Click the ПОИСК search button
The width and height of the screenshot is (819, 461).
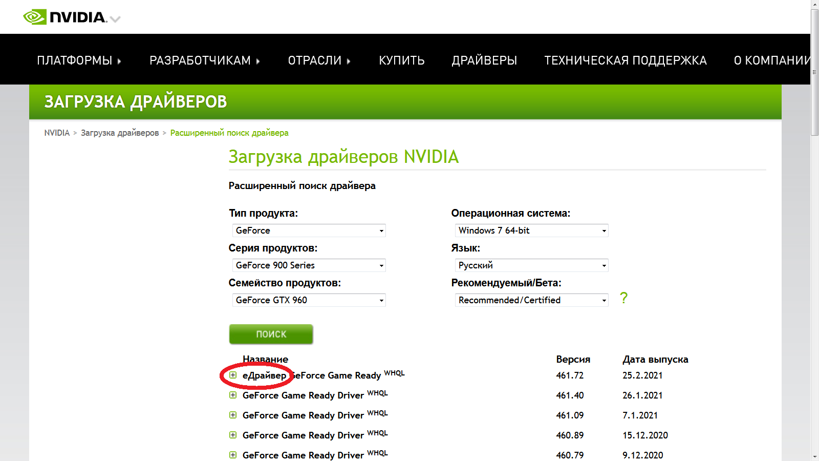(x=271, y=334)
